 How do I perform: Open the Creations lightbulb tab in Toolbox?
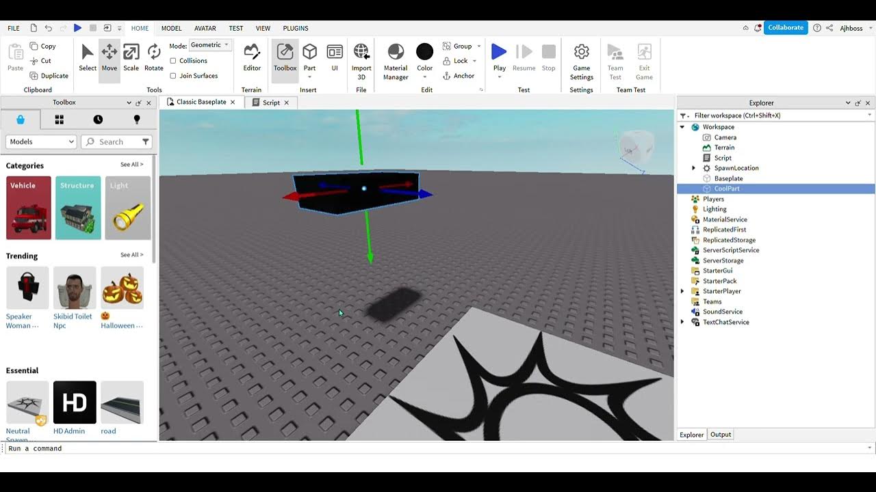coord(137,120)
